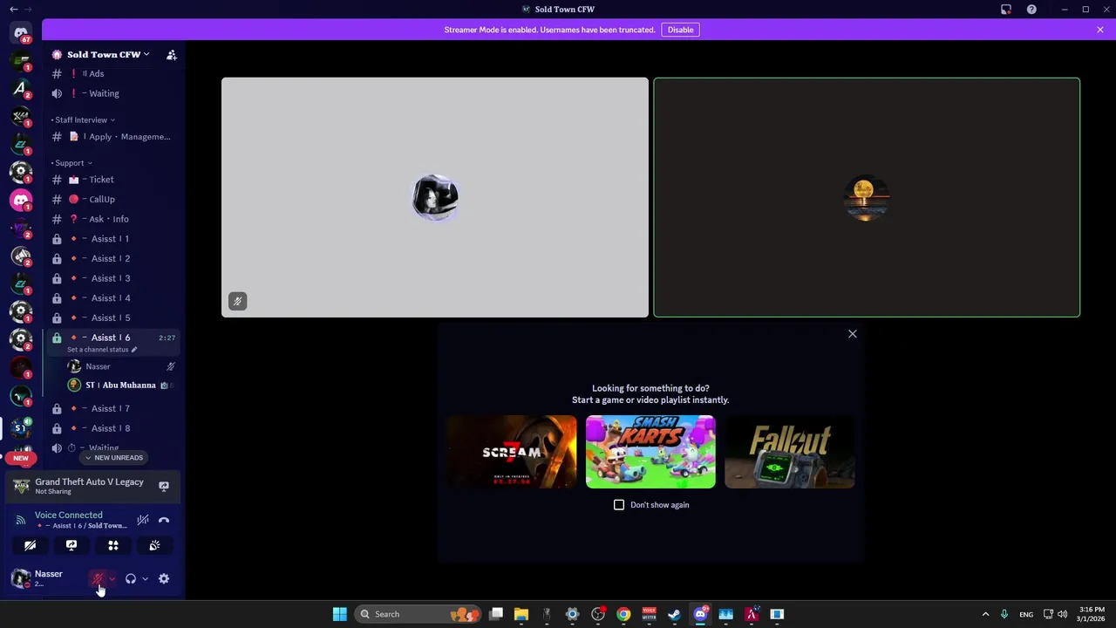The width and height of the screenshot is (1116, 628).
Task: Select locked voice channel Asisst 5
Action: pos(113,318)
